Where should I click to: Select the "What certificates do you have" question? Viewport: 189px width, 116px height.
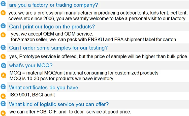click(44, 88)
